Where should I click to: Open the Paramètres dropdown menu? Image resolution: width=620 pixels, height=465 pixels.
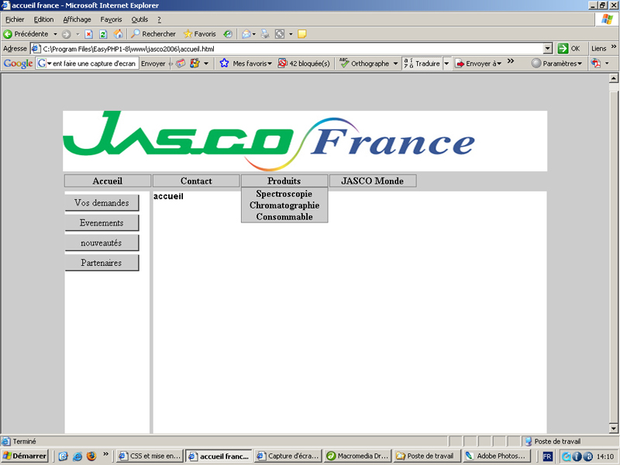point(557,64)
